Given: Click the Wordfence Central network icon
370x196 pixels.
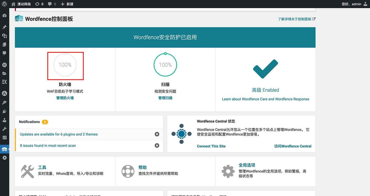Looking at the screenshot, I should [x=181, y=134].
